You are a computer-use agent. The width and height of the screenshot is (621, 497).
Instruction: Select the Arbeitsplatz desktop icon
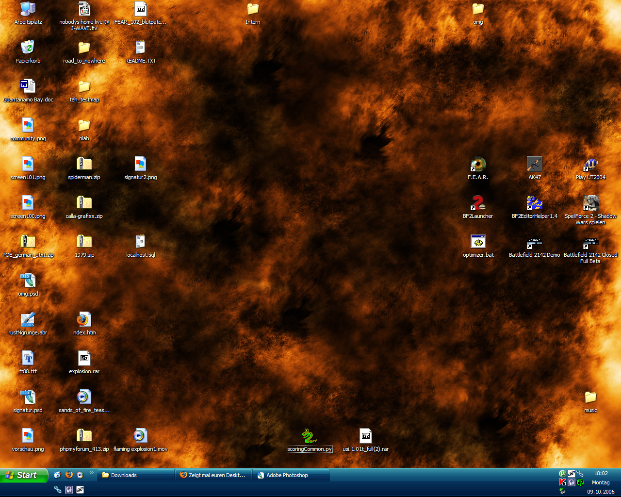(x=28, y=13)
